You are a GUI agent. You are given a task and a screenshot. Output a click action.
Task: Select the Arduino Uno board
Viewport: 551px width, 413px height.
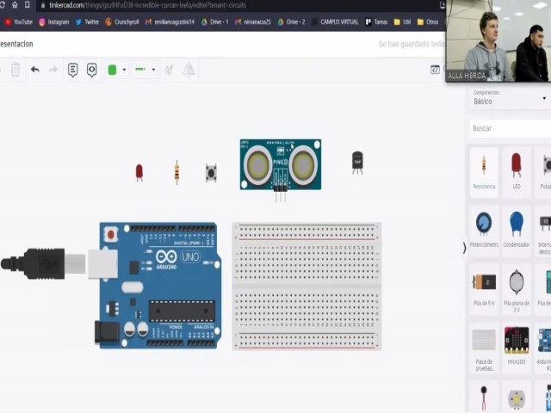pyautogui.click(x=160, y=285)
